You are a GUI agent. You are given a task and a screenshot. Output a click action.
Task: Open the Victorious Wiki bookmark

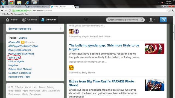pos(20,14)
